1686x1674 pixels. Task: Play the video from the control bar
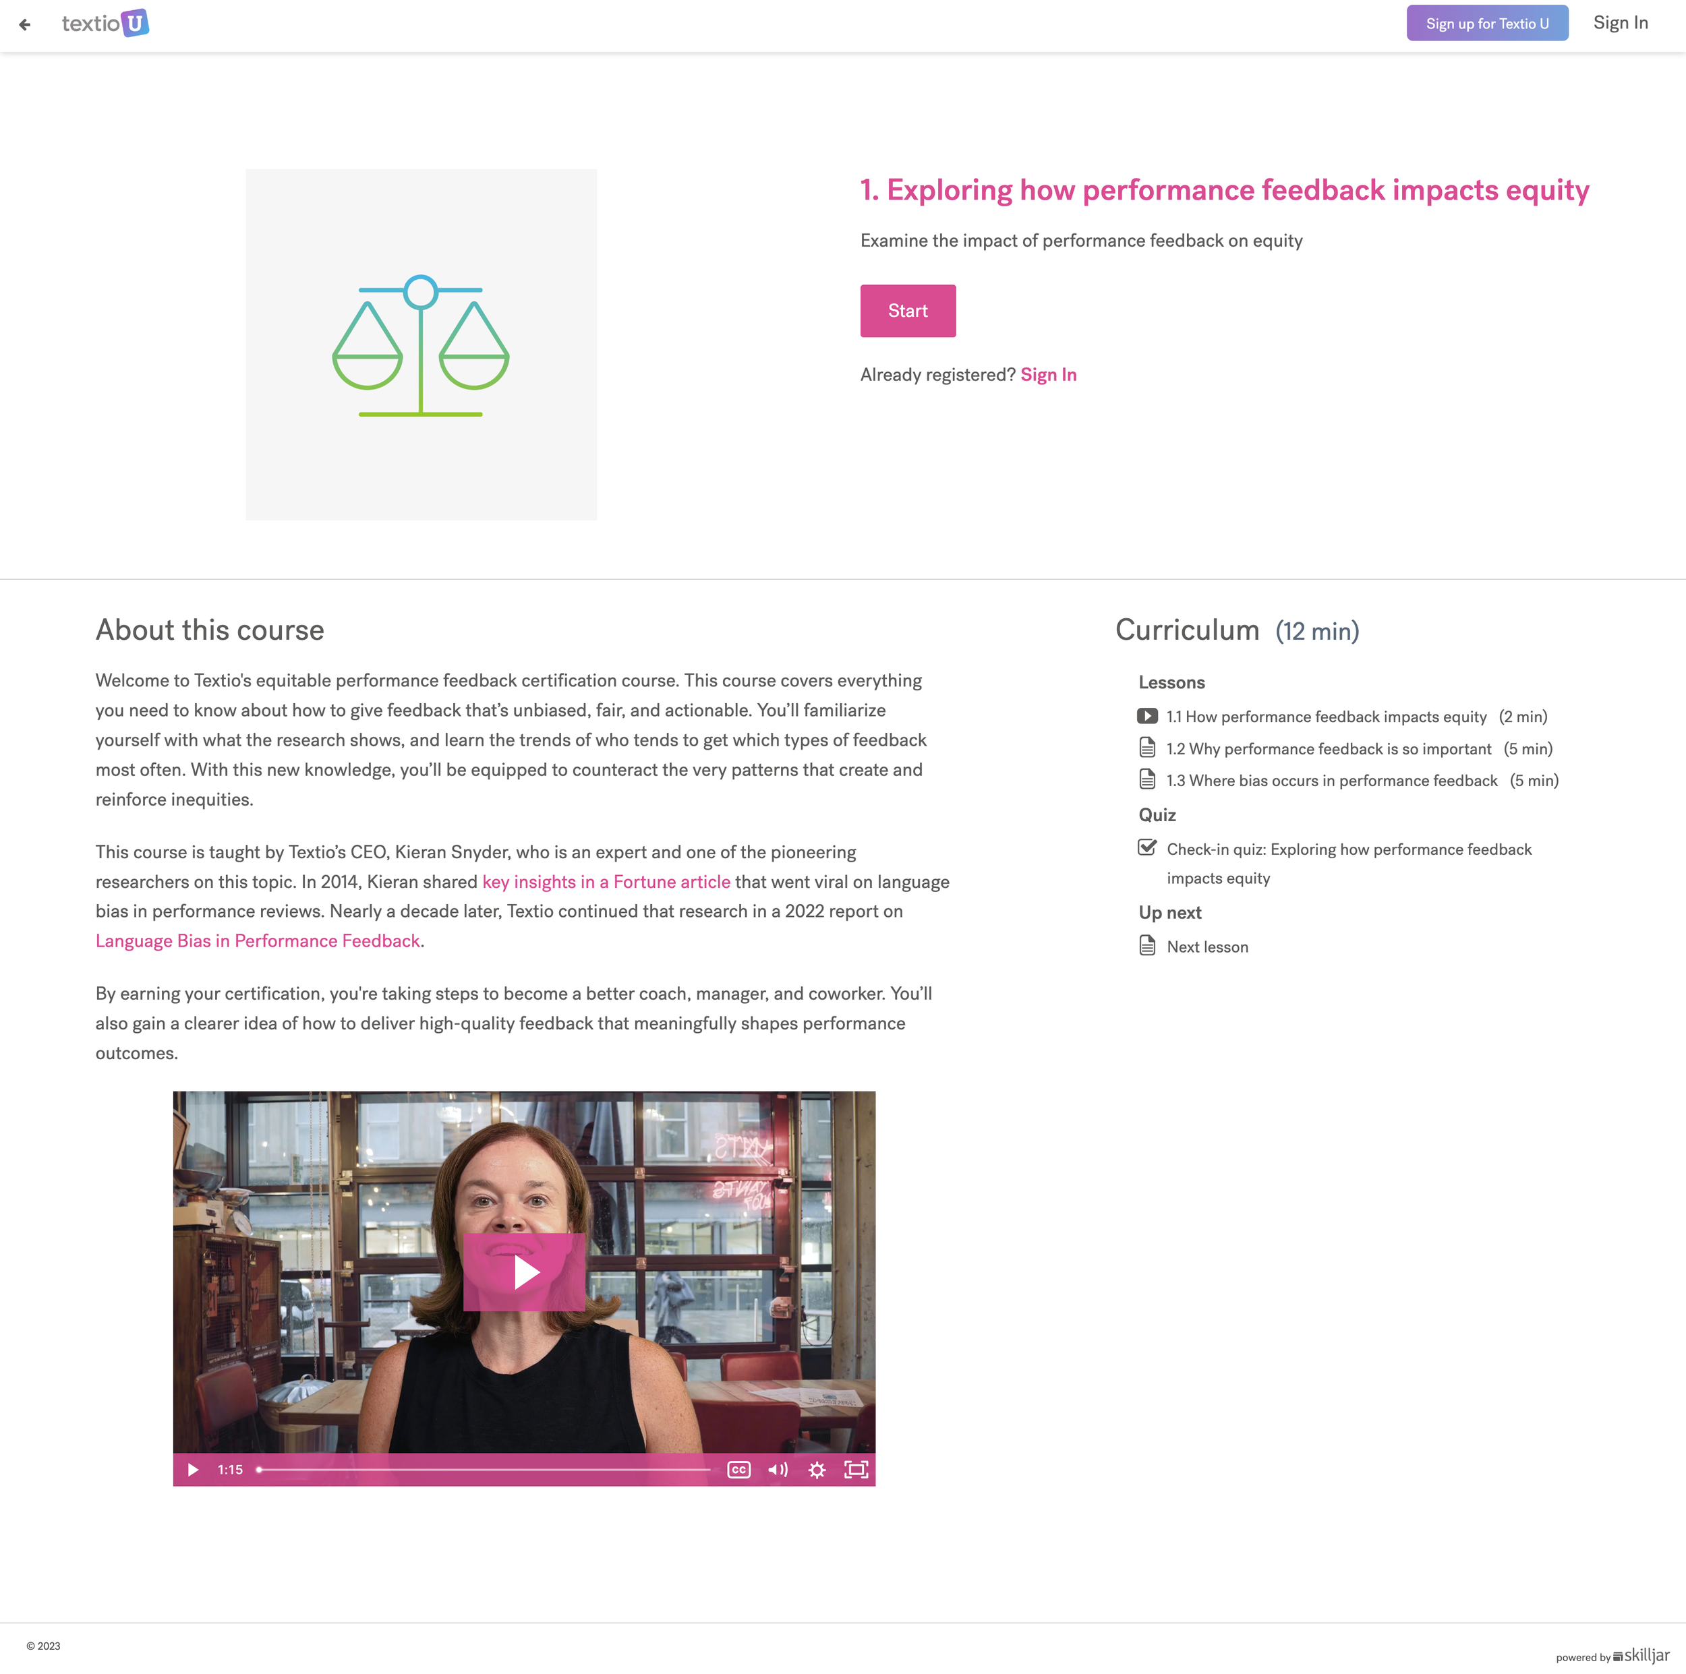[193, 1470]
